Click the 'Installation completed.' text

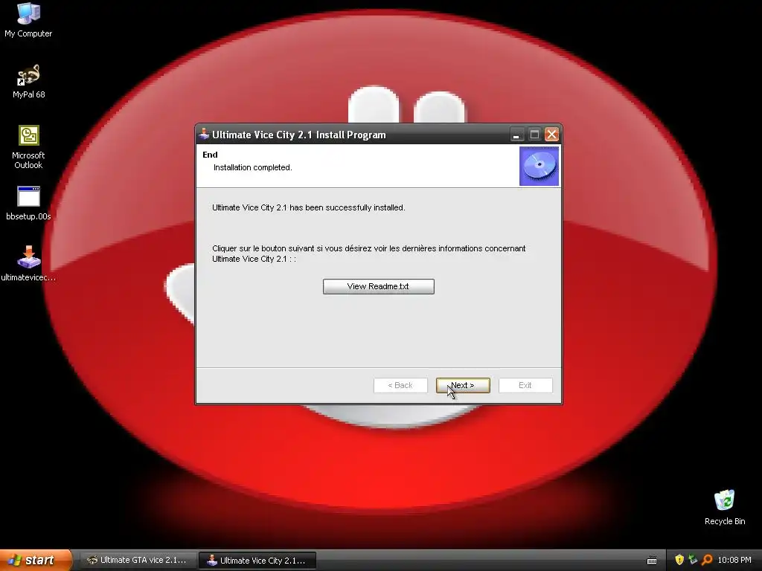point(253,167)
